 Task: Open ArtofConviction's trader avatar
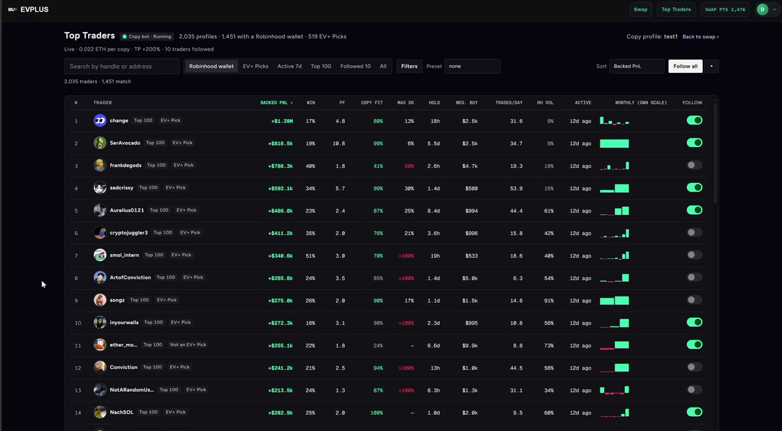(100, 277)
